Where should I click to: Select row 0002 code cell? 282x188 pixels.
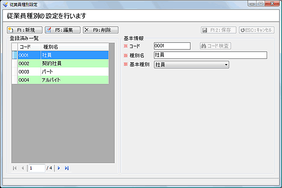tap(29, 64)
